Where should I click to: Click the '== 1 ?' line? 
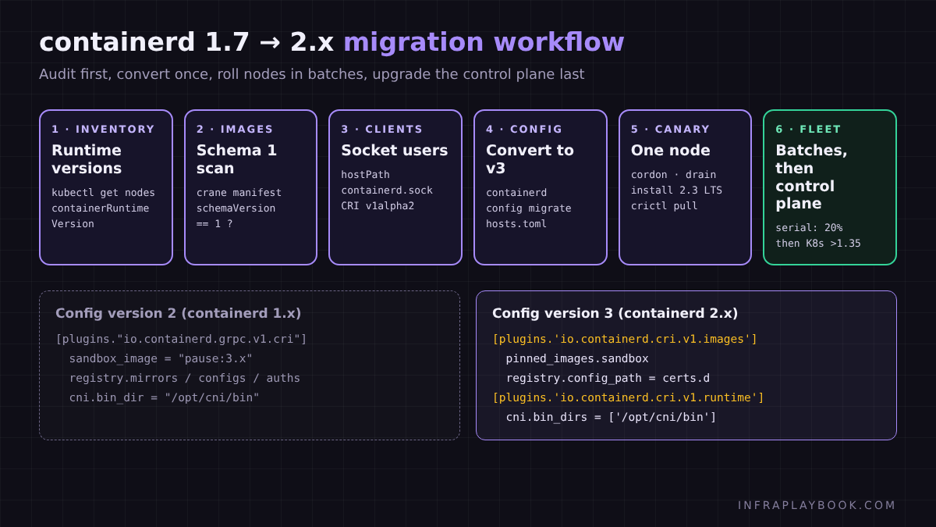click(214, 223)
